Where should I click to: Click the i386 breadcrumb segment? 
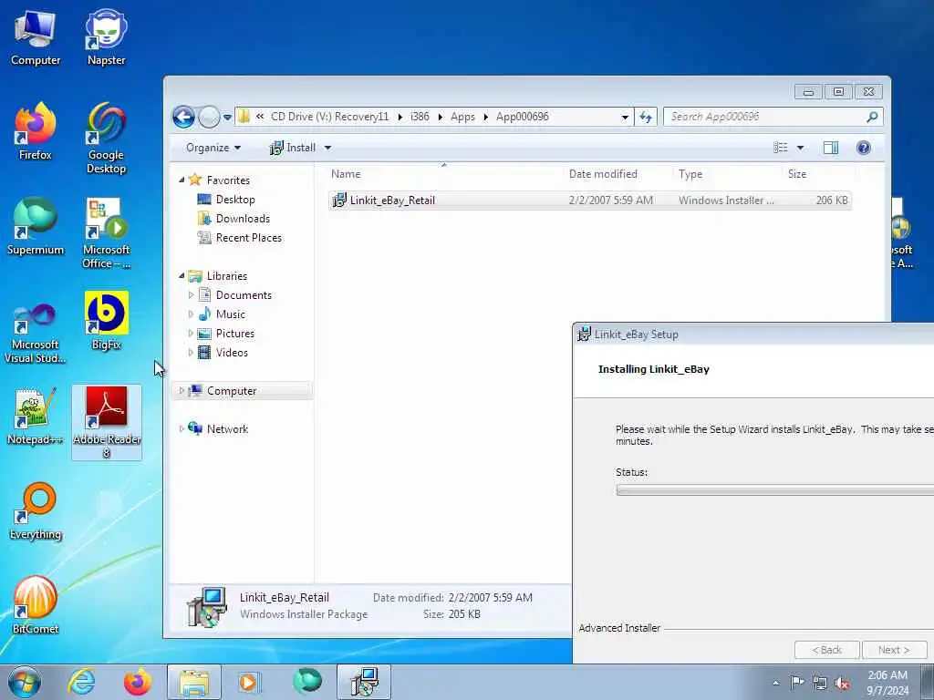coord(420,117)
